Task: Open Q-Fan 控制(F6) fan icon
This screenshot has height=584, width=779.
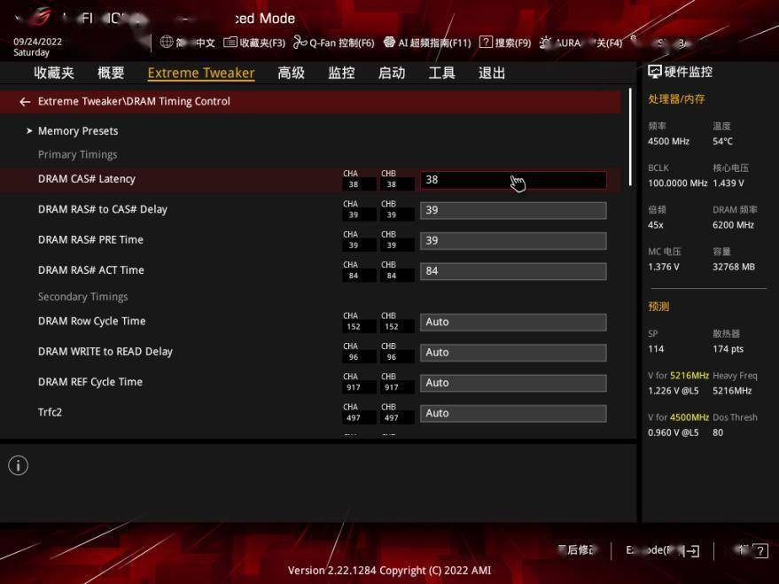Action: pos(300,42)
